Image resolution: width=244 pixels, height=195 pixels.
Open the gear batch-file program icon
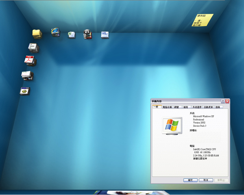pos(25,91)
